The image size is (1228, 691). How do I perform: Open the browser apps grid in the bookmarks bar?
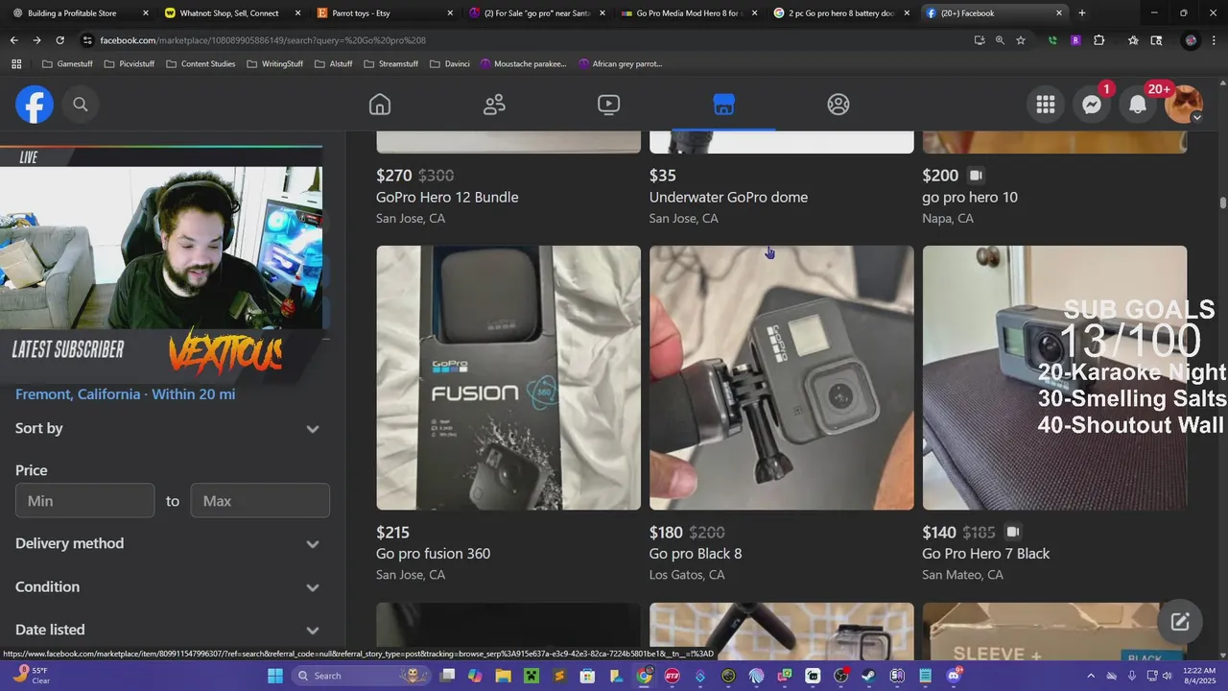(x=16, y=63)
